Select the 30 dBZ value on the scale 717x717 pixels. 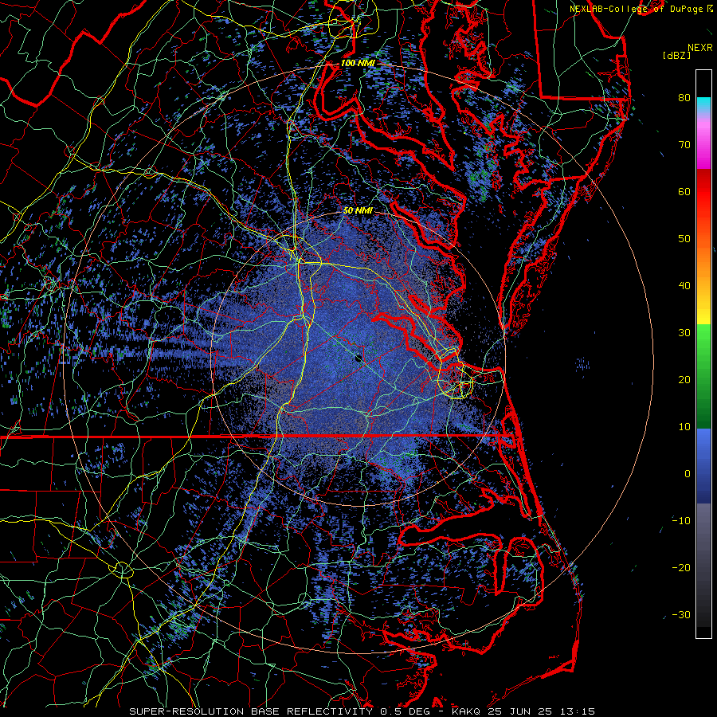[684, 333]
